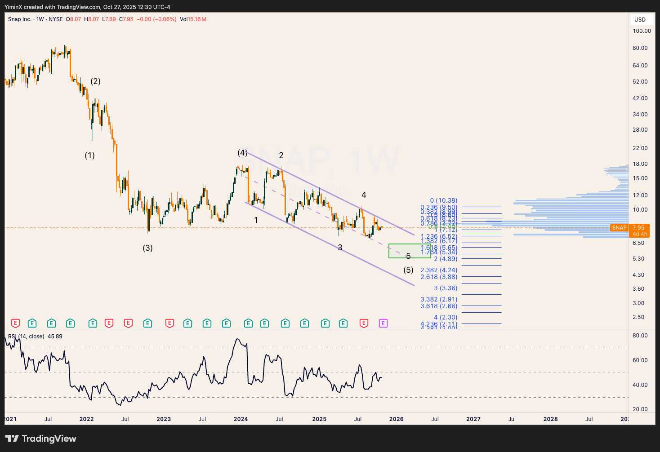Image resolution: width=660 pixels, height=452 pixels.
Task: Click the YiminX created with TradingView.com caption
Action: (x=87, y=7)
